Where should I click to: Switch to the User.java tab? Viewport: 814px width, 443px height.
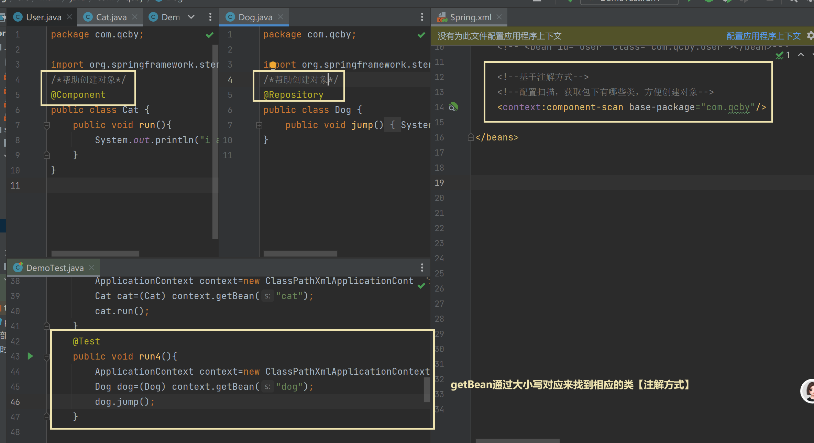point(43,17)
